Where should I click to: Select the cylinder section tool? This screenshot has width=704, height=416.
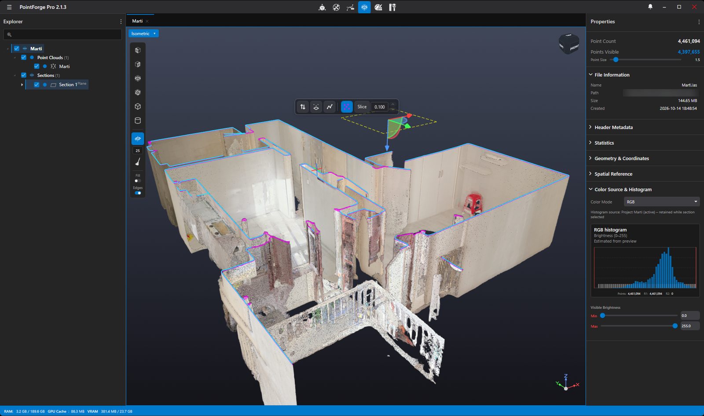(x=138, y=120)
